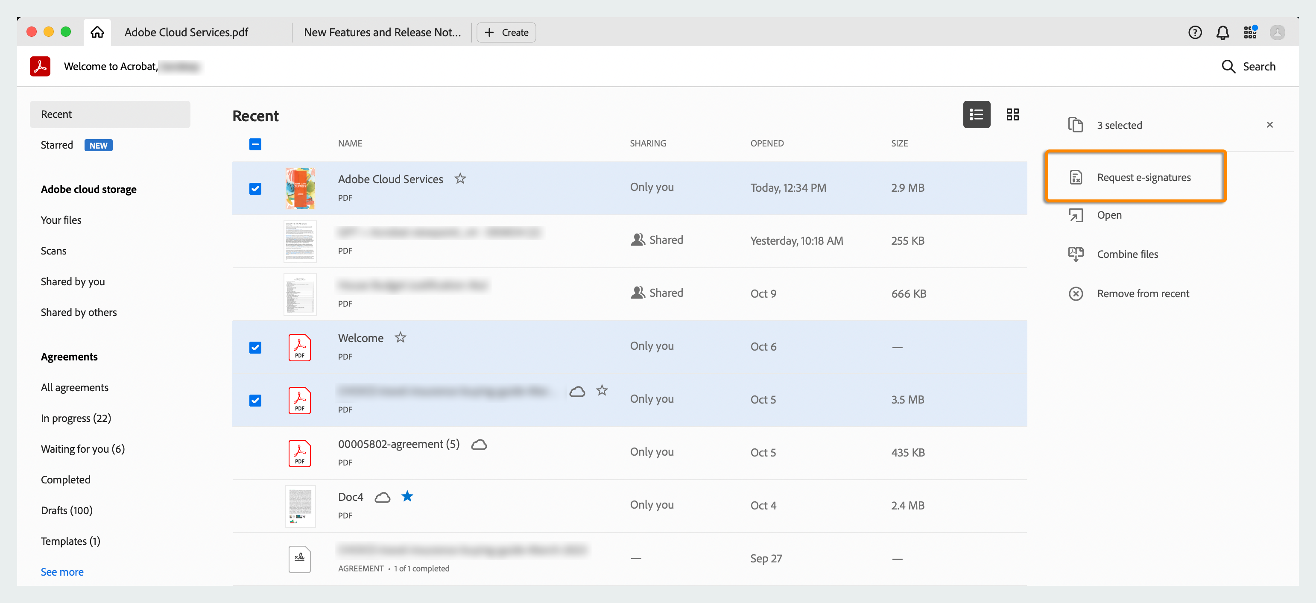This screenshot has height=603, width=1316.
Task: Toggle the select-all header checkbox
Action: 255,144
